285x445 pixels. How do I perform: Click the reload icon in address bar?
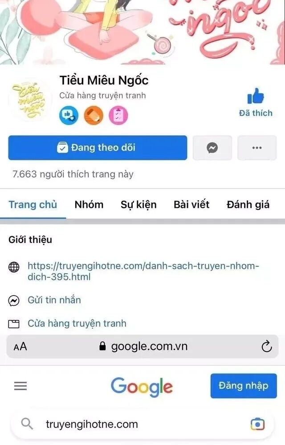(267, 346)
